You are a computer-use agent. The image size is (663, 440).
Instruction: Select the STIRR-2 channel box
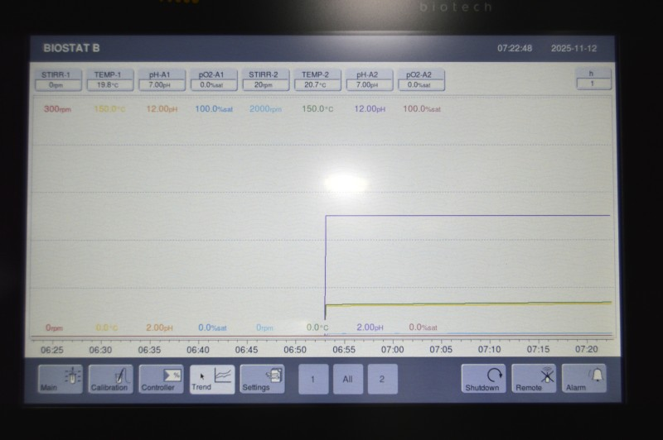coord(264,79)
